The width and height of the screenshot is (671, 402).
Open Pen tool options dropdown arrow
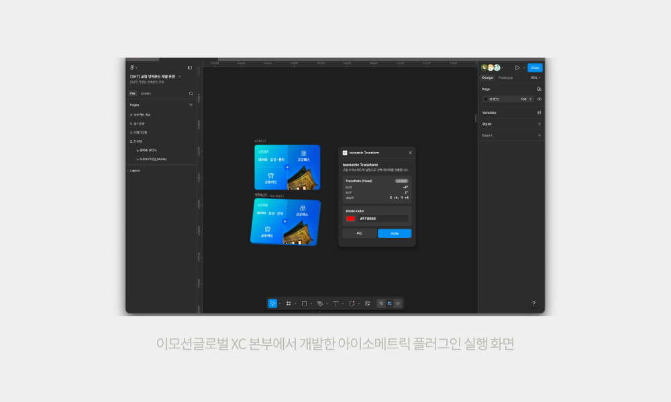coord(327,304)
